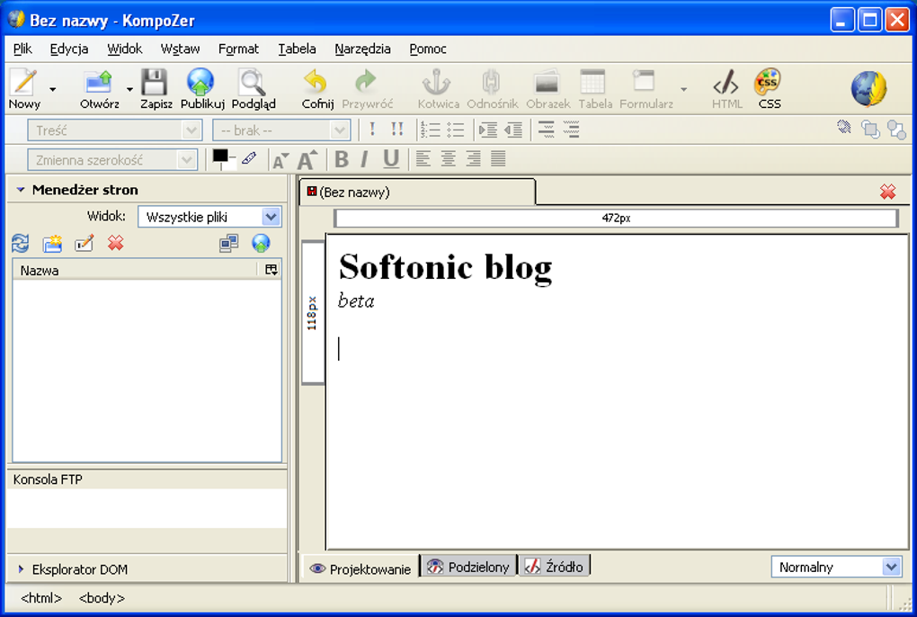The width and height of the screenshot is (917, 617).
Task: Increase indent of the paragraph
Action: pyautogui.click(x=488, y=130)
